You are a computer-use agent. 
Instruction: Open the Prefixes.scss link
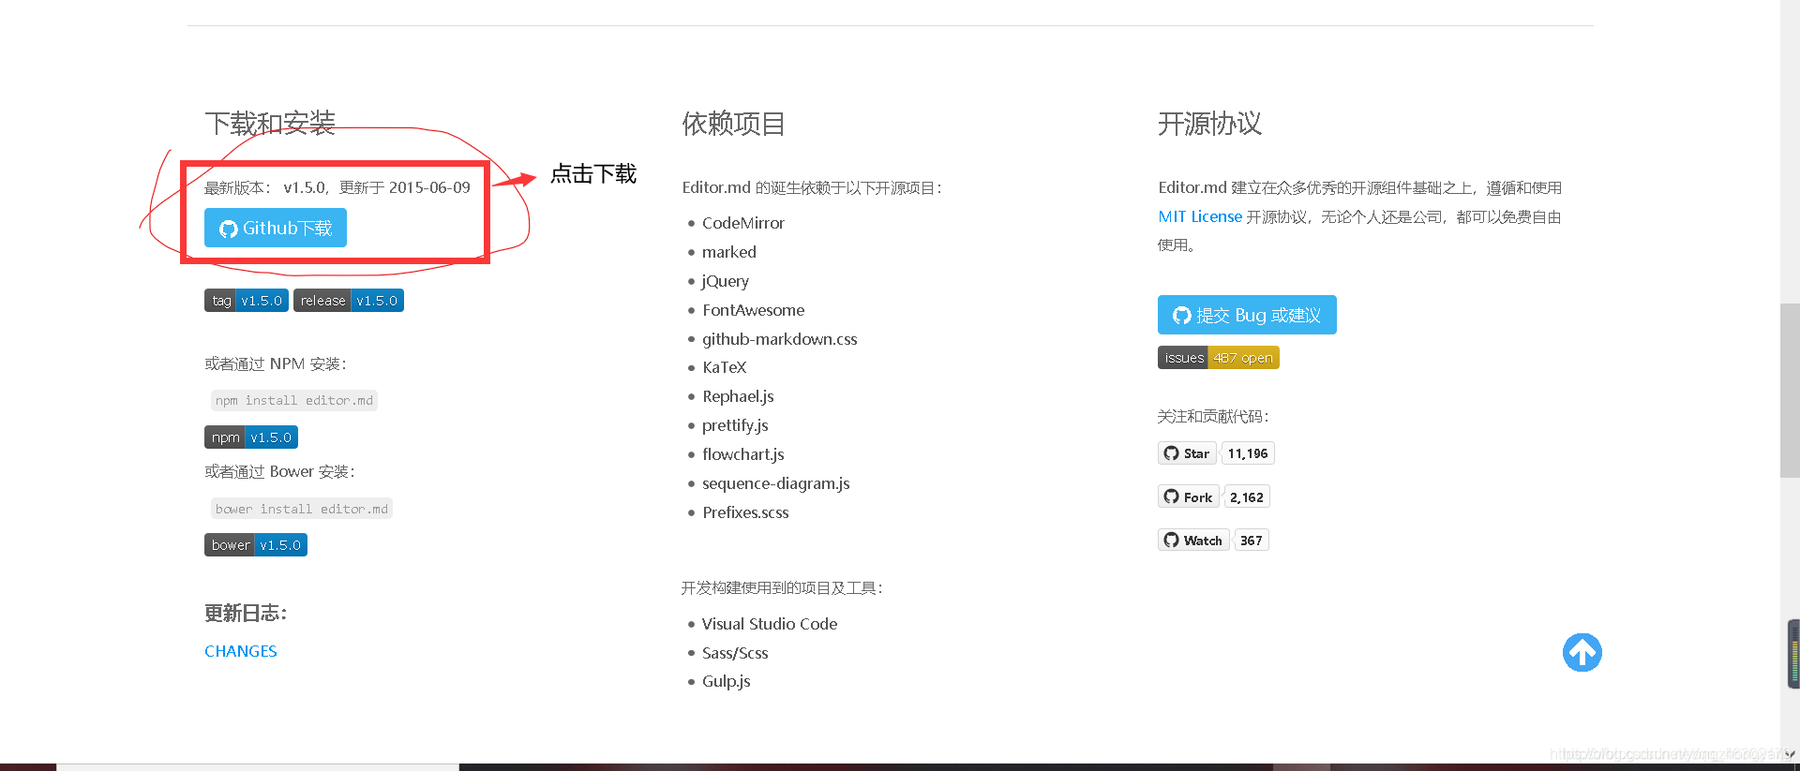click(x=746, y=512)
